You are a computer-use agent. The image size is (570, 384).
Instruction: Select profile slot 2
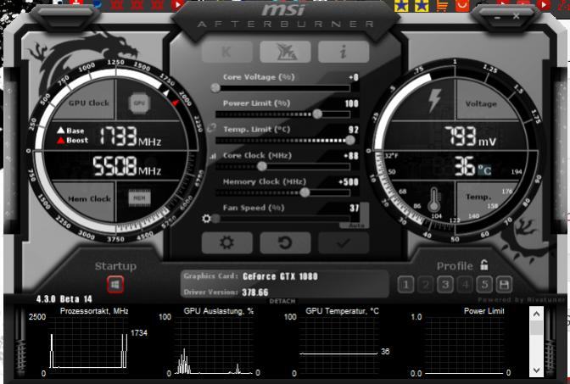[426, 285]
